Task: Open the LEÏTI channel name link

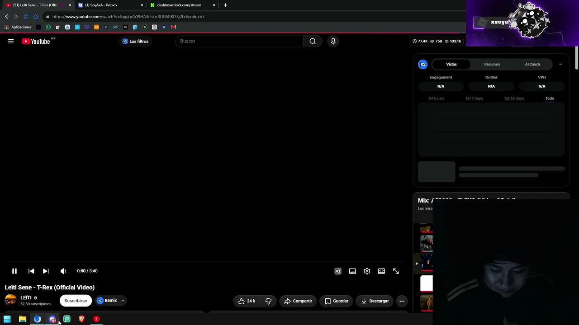Action: [x=26, y=297]
